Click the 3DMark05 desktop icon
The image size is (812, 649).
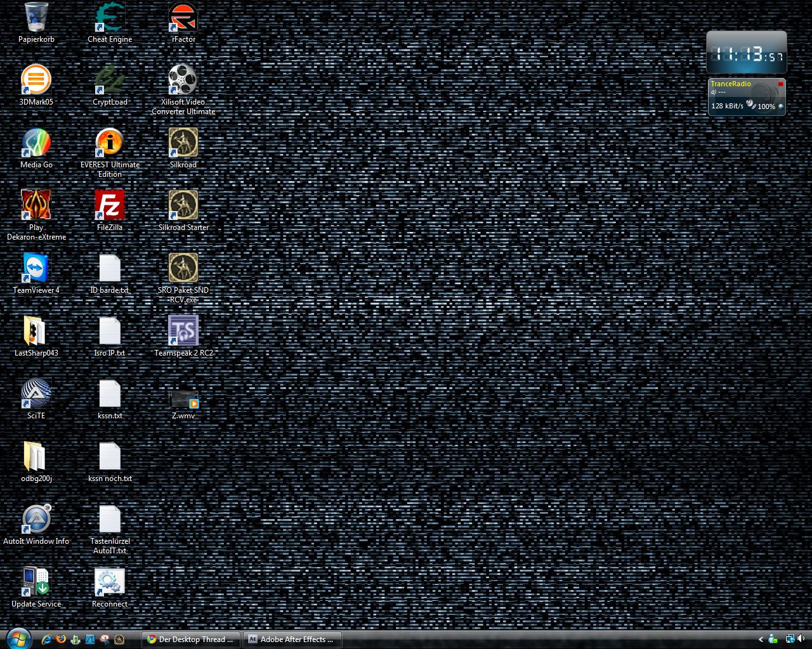click(36, 80)
